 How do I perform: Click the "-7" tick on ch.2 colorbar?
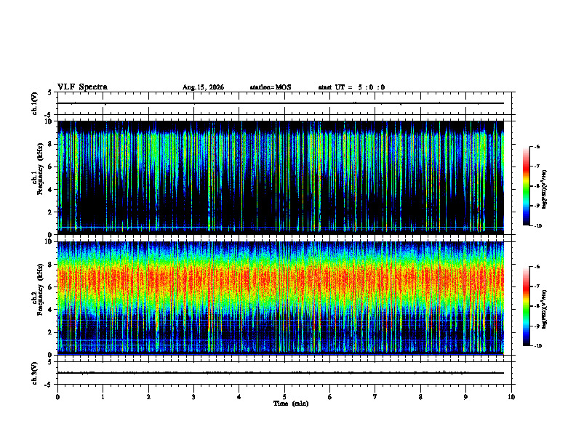537,286
